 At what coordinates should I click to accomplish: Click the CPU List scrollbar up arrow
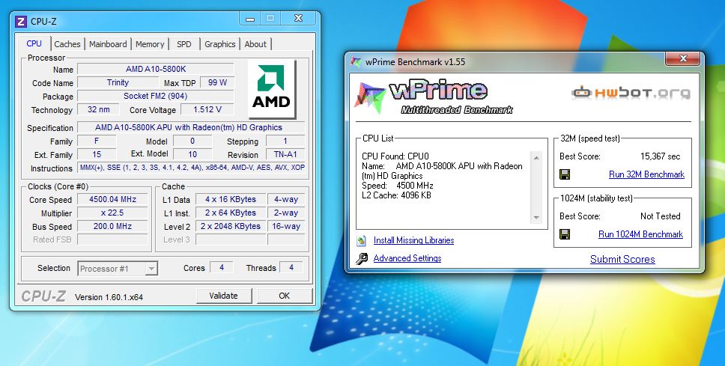(536, 158)
